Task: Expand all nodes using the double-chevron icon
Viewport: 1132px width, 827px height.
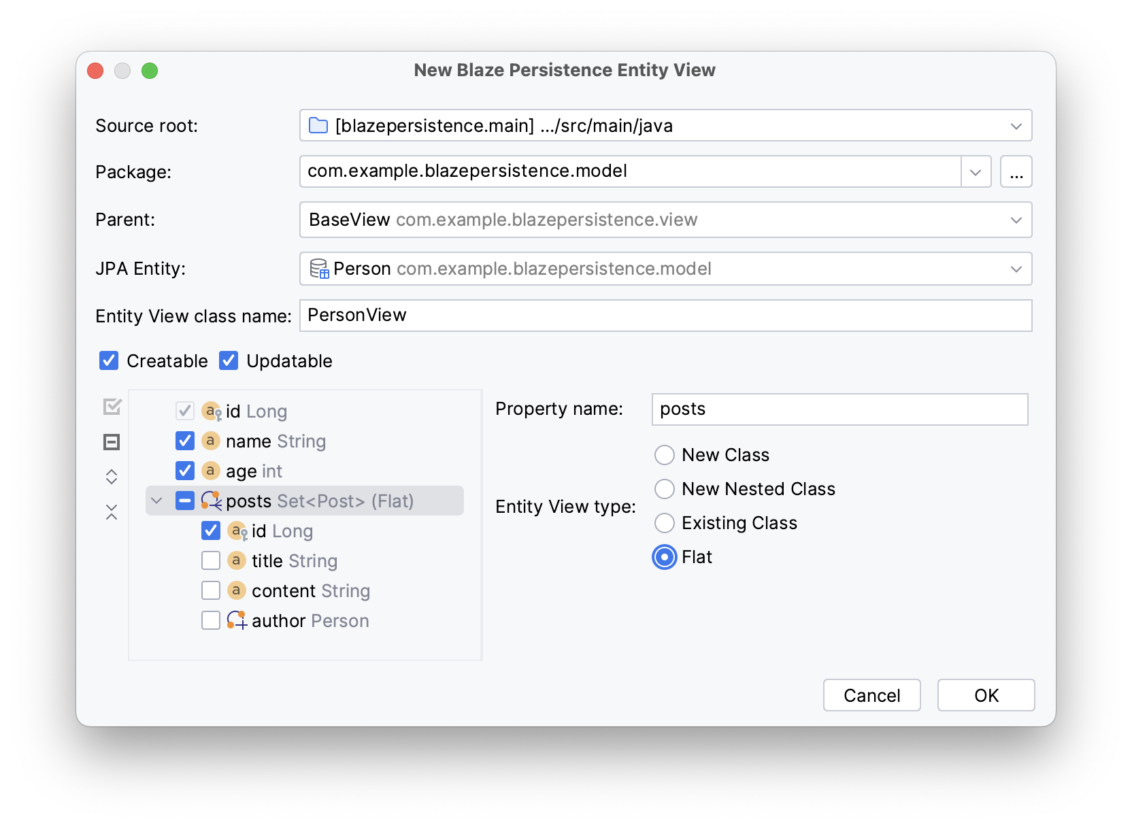Action: [112, 476]
